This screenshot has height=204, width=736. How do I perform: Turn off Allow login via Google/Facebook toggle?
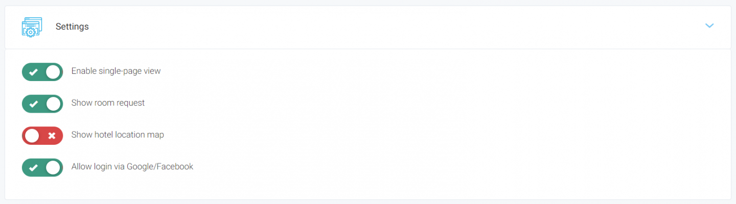(42, 167)
